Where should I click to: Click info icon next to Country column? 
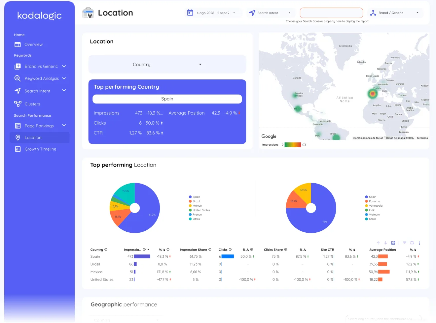pos(106,250)
